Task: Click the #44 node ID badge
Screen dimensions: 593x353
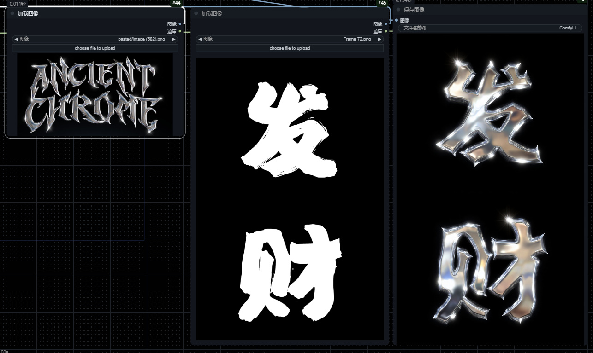Action: click(176, 3)
